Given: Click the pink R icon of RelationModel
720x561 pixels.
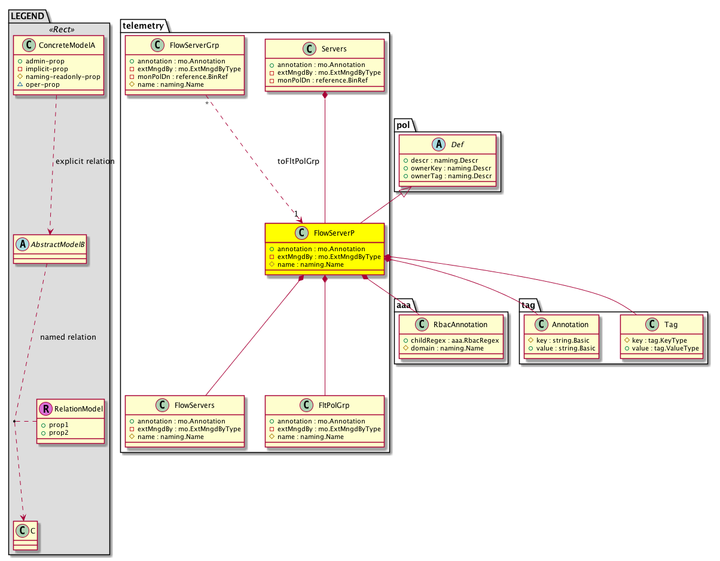Looking at the screenshot, I should (45, 409).
